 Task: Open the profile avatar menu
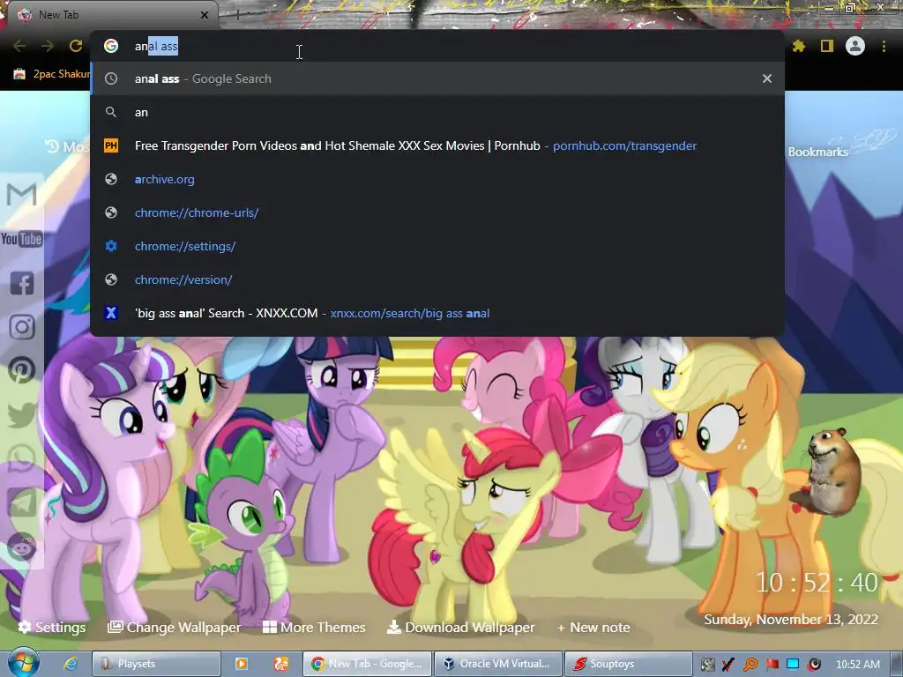point(855,46)
